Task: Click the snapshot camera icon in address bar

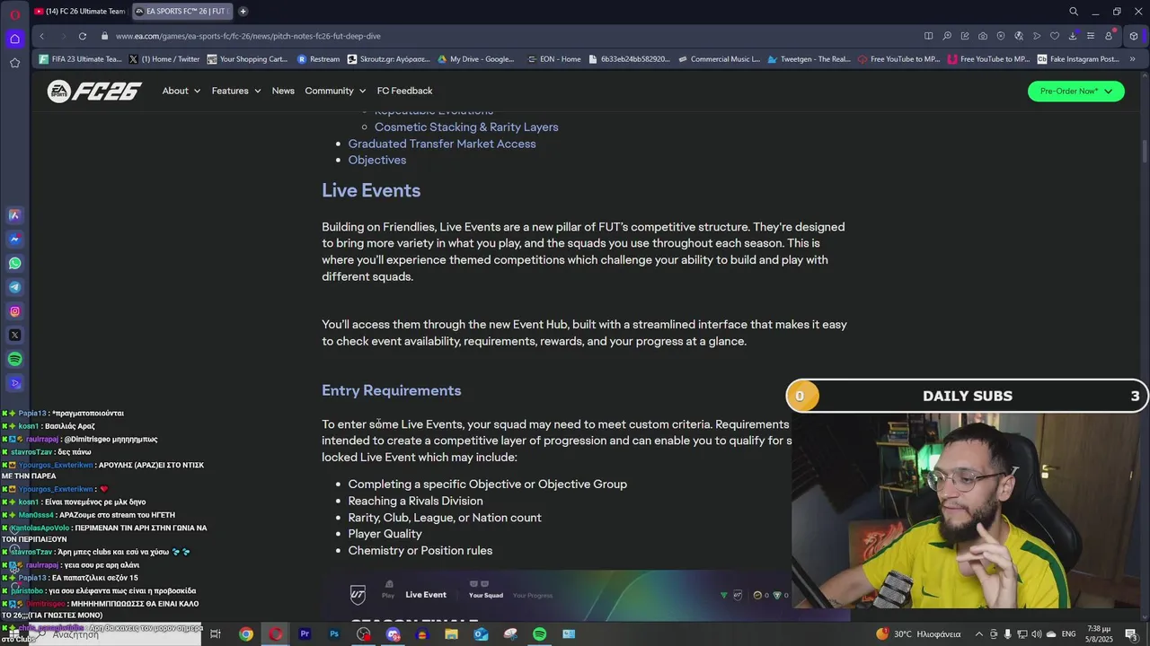Action: pos(982,36)
